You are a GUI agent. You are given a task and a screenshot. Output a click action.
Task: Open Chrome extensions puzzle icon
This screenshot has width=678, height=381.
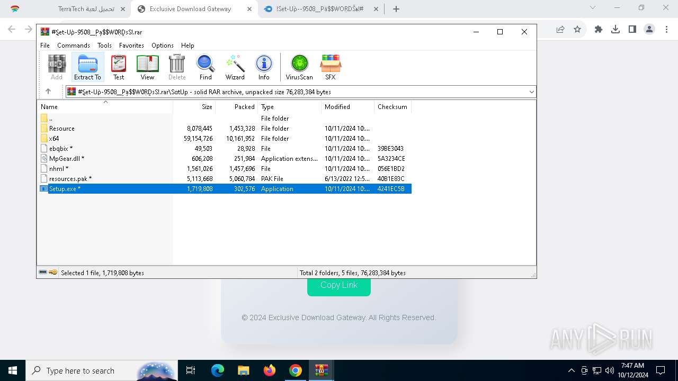coord(599,30)
